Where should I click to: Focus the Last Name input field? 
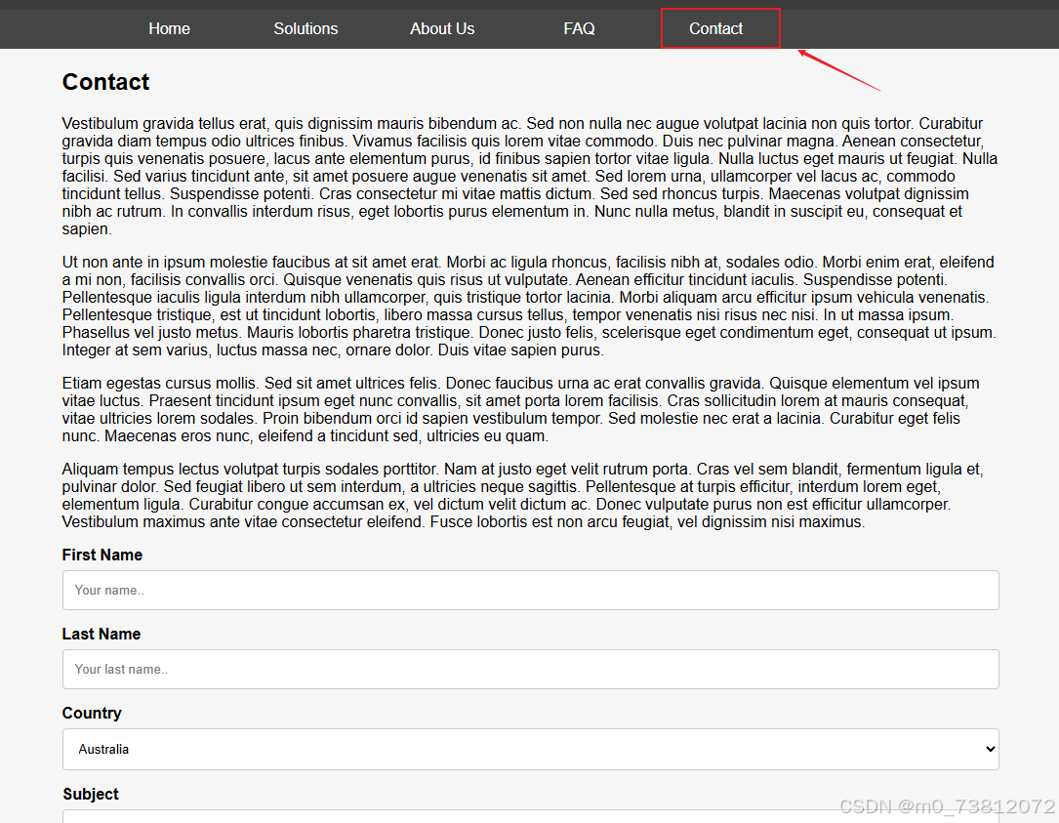point(530,669)
